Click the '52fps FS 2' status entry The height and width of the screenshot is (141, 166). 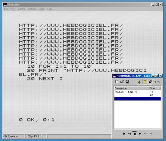[33, 136]
